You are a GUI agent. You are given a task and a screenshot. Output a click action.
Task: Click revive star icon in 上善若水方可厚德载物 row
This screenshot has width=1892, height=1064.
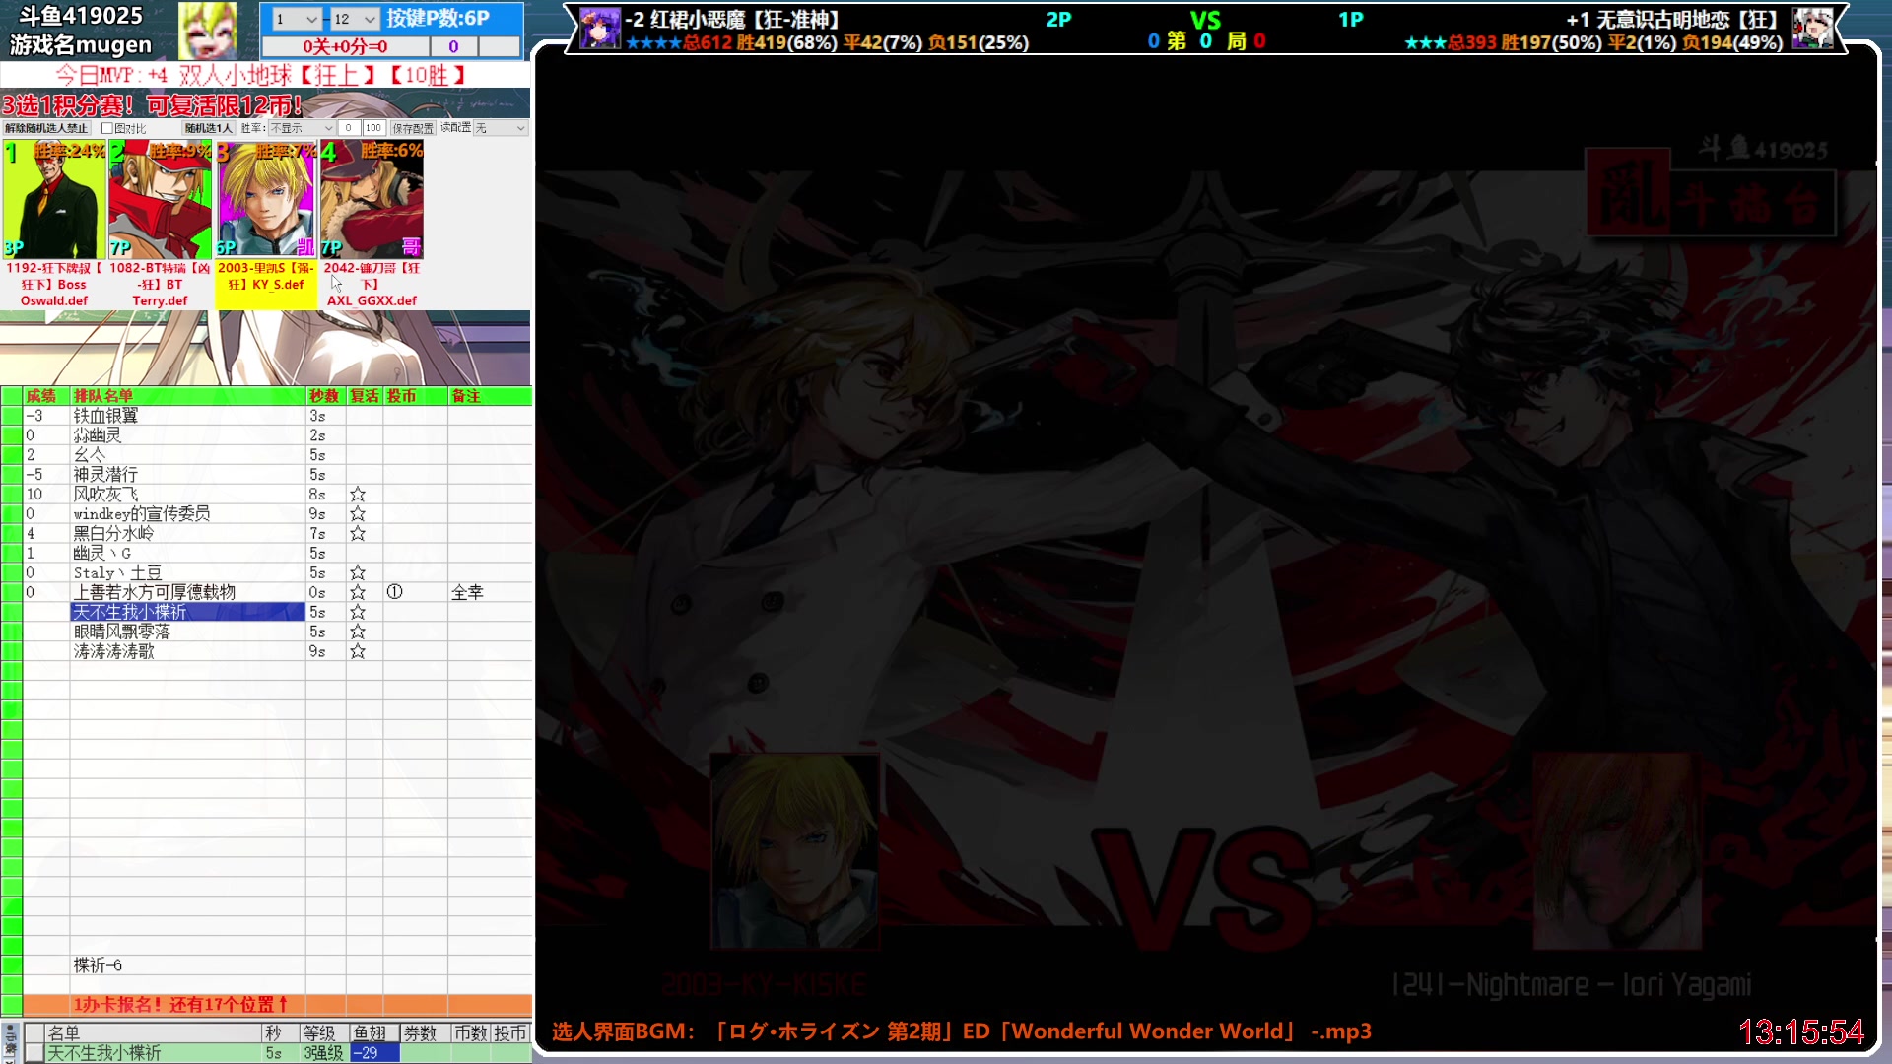(x=358, y=593)
